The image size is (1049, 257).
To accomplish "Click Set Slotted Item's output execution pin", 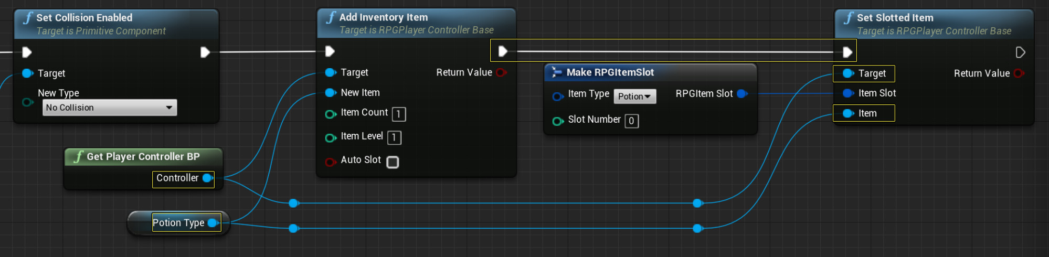I will click(1020, 52).
